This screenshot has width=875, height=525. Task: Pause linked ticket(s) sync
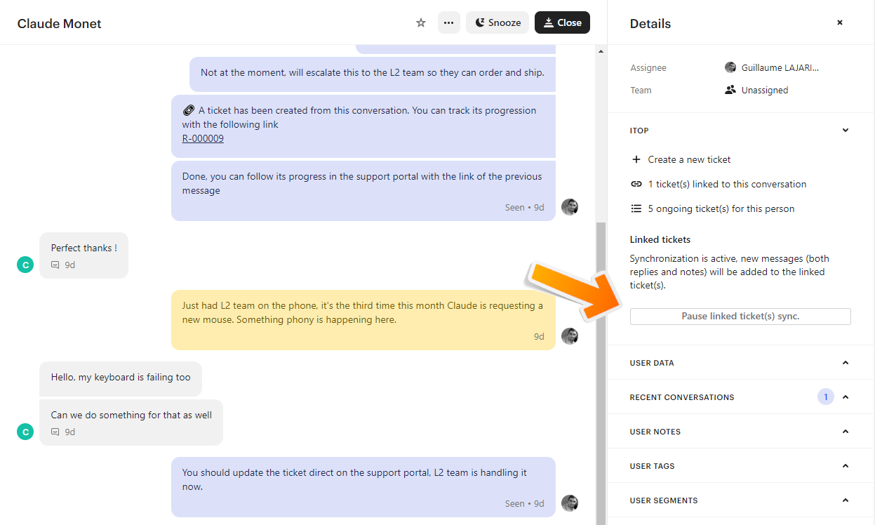pos(740,317)
